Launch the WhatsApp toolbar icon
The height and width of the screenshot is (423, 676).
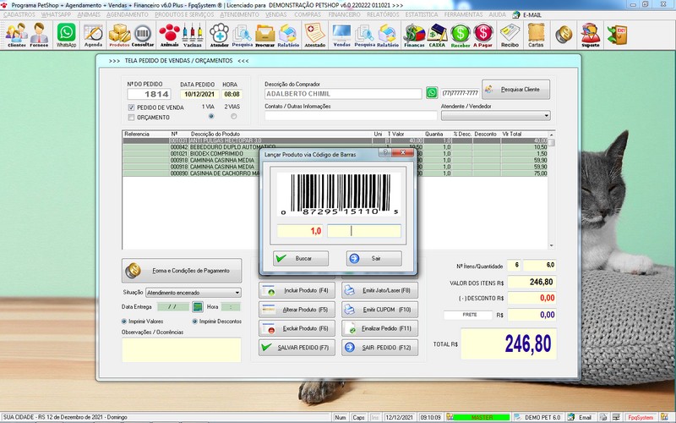67,35
